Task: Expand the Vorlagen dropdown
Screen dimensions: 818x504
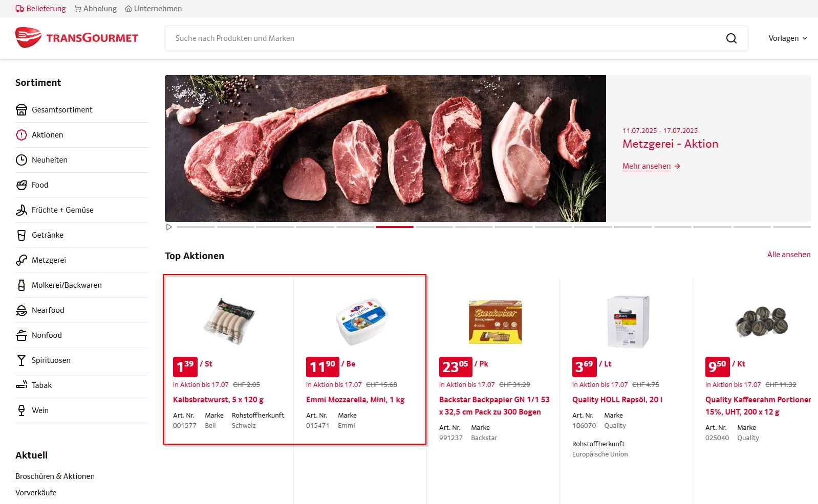Action: coord(787,38)
